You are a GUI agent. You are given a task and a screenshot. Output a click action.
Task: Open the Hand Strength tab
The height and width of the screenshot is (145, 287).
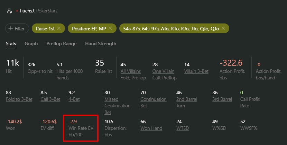[101, 44]
